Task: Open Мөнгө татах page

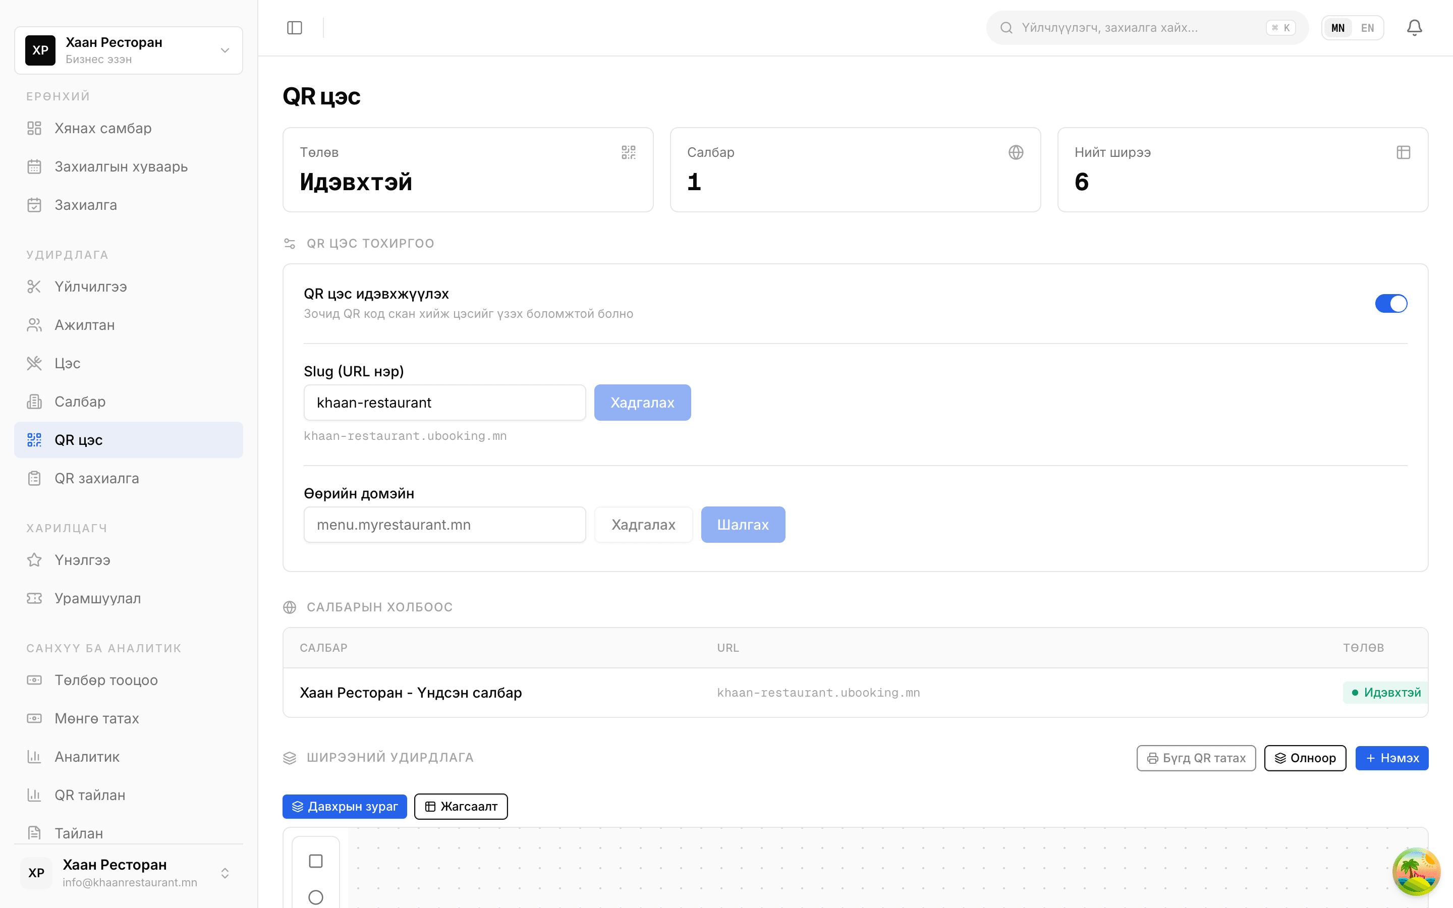Action: tap(129, 719)
